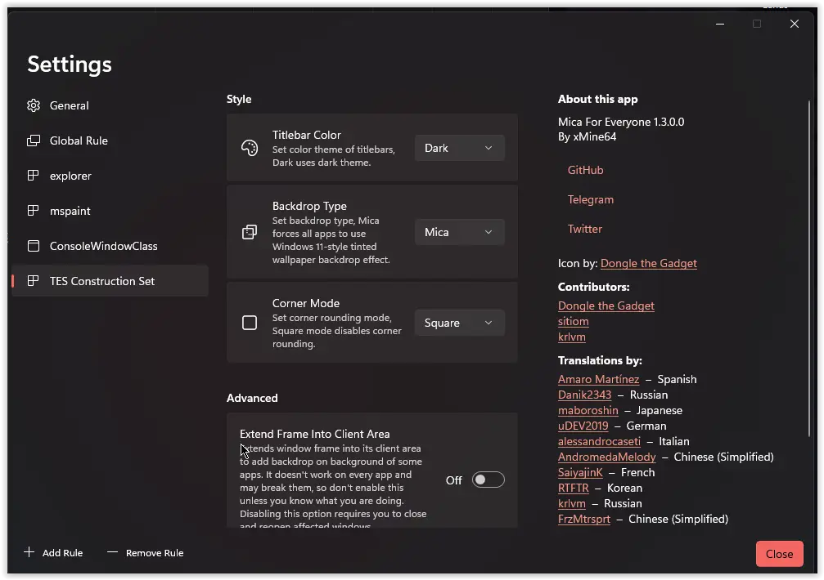
Task: Open the uDEV2019 translator link
Action: pos(583,426)
